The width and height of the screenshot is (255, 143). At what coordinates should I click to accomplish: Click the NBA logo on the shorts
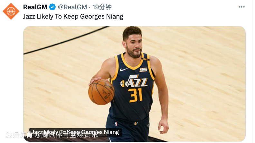pyautogui.click(x=116, y=124)
